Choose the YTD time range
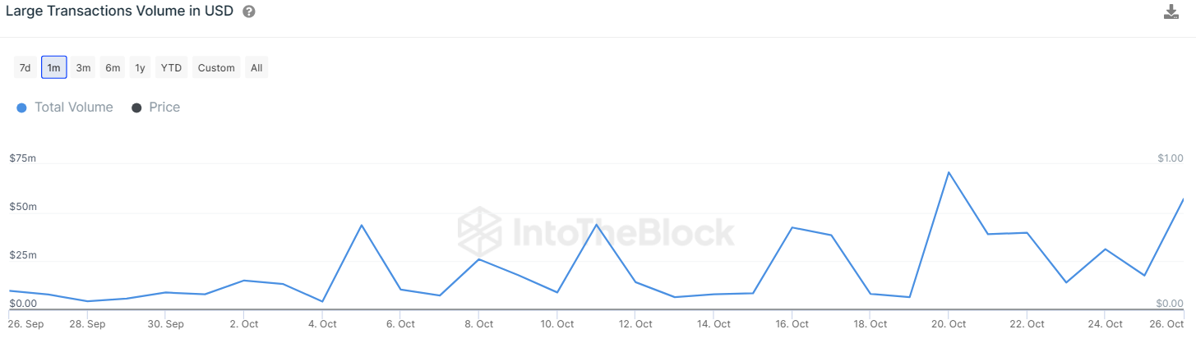The image size is (1196, 343). click(x=171, y=68)
